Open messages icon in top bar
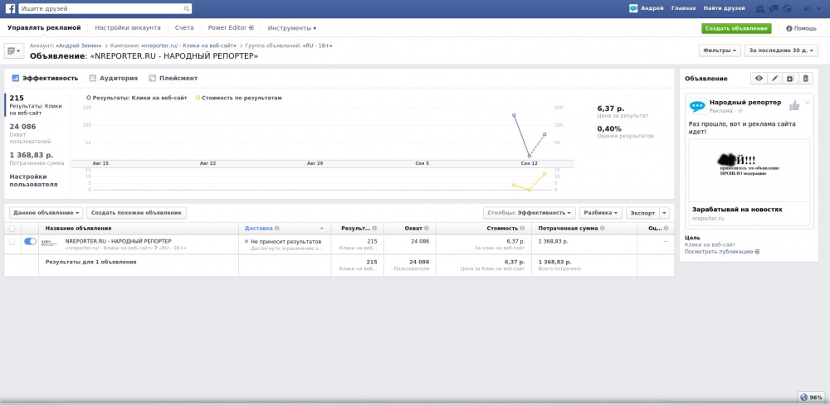This screenshot has height=405, width=830. pos(774,8)
